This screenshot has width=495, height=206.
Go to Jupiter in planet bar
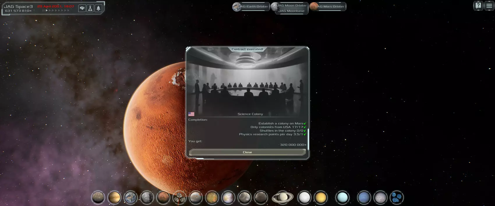[x=196, y=198]
